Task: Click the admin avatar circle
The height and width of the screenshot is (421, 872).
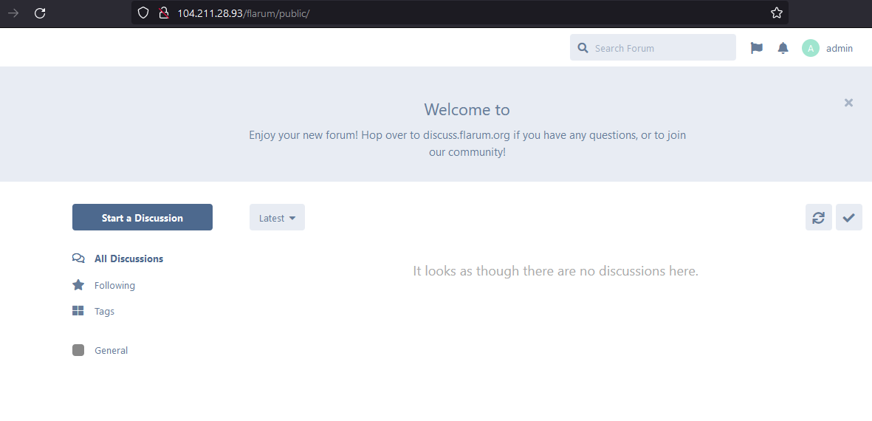Action: 810,48
